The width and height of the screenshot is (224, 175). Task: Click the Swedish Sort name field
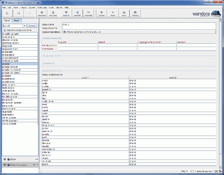pyautogui.click(x=196, y=49)
